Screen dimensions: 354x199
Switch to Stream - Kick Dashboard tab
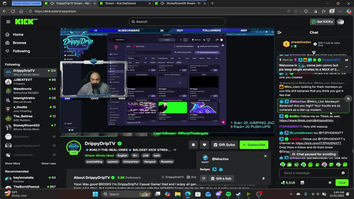click(125, 3)
